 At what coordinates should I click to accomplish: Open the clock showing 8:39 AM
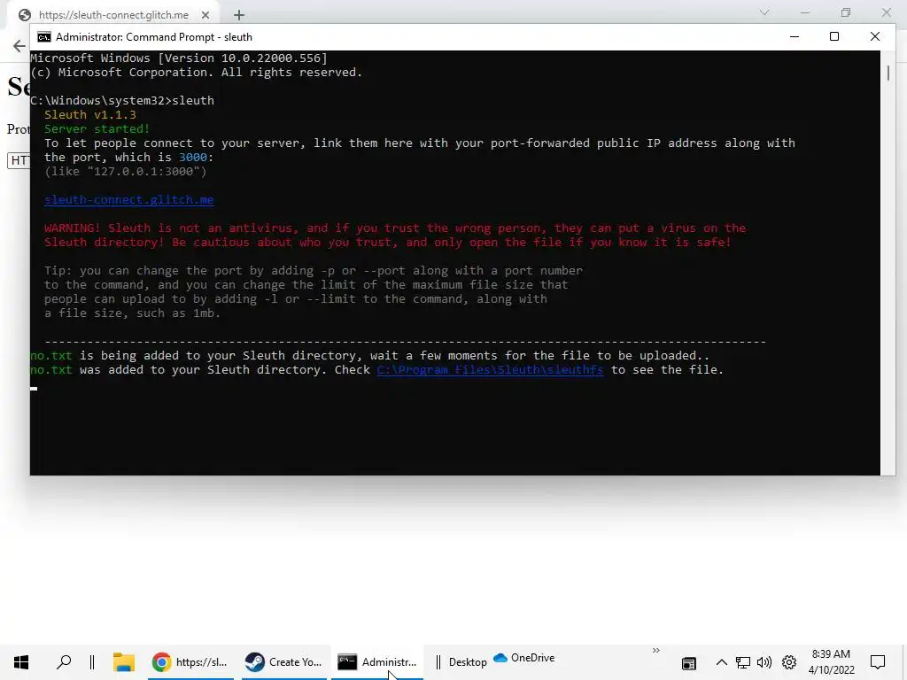pyautogui.click(x=831, y=662)
